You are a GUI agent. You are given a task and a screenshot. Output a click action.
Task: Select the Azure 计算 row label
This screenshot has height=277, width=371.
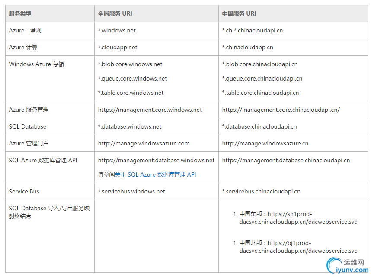[x=23, y=47]
